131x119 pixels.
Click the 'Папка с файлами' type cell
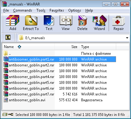(x=96, y=54)
